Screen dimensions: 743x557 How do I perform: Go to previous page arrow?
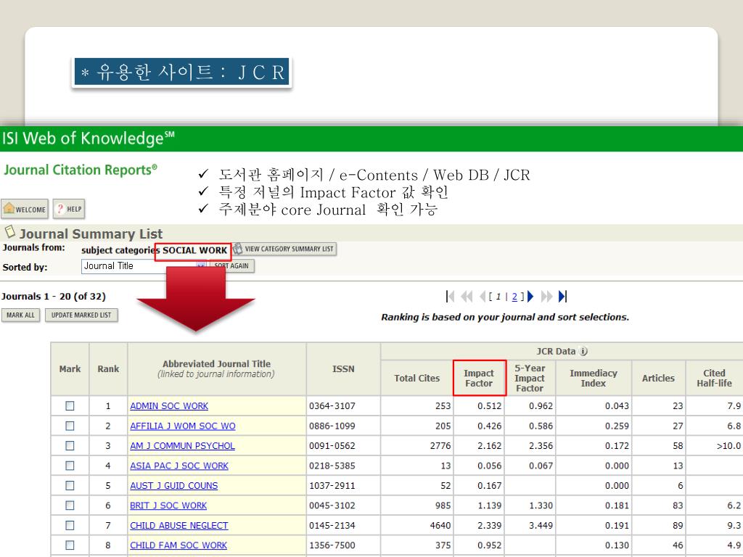(x=483, y=297)
